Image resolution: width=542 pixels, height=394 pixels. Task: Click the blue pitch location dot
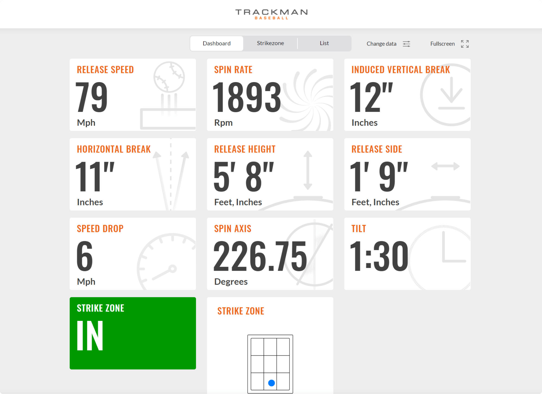click(x=271, y=383)
